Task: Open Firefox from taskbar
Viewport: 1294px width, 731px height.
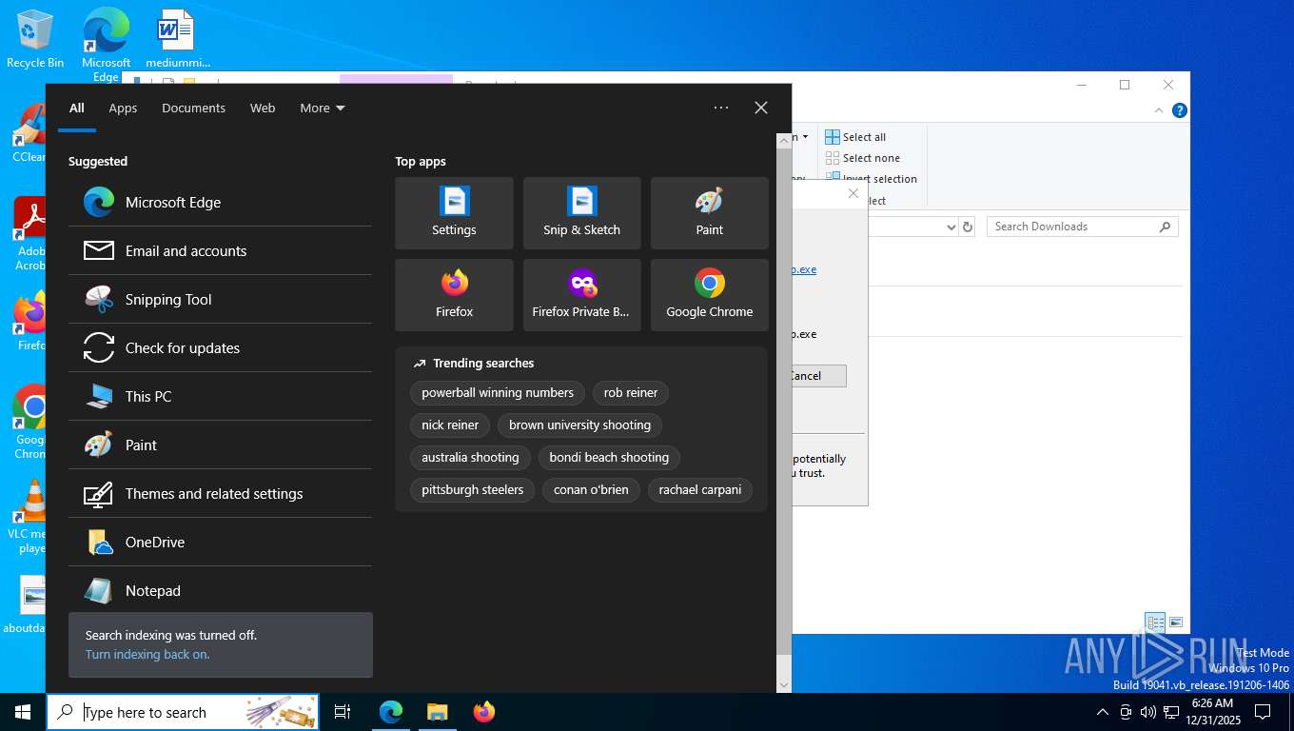Action: [484, 712]
